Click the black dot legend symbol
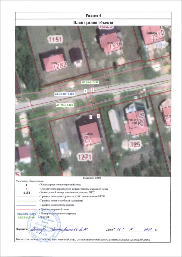 click(26, 185)
